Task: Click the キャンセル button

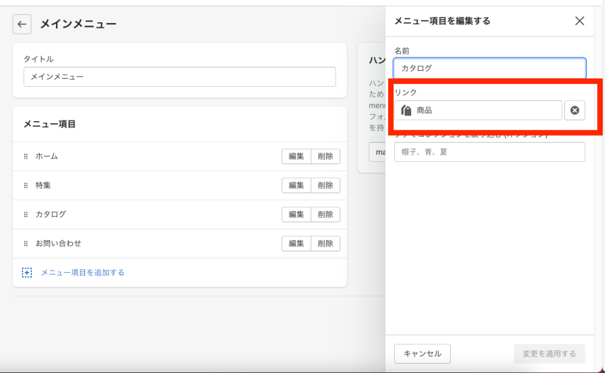Action: point(422,354)
